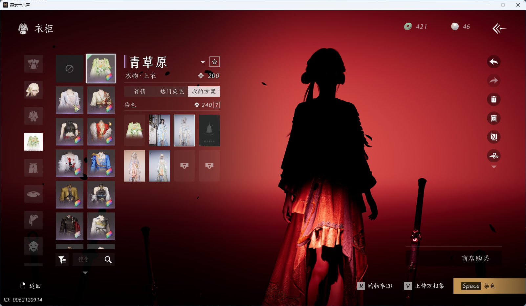526x306 pixels.
Task: Toggle the favorite star beside 青草原
Action: click(214, 61)
